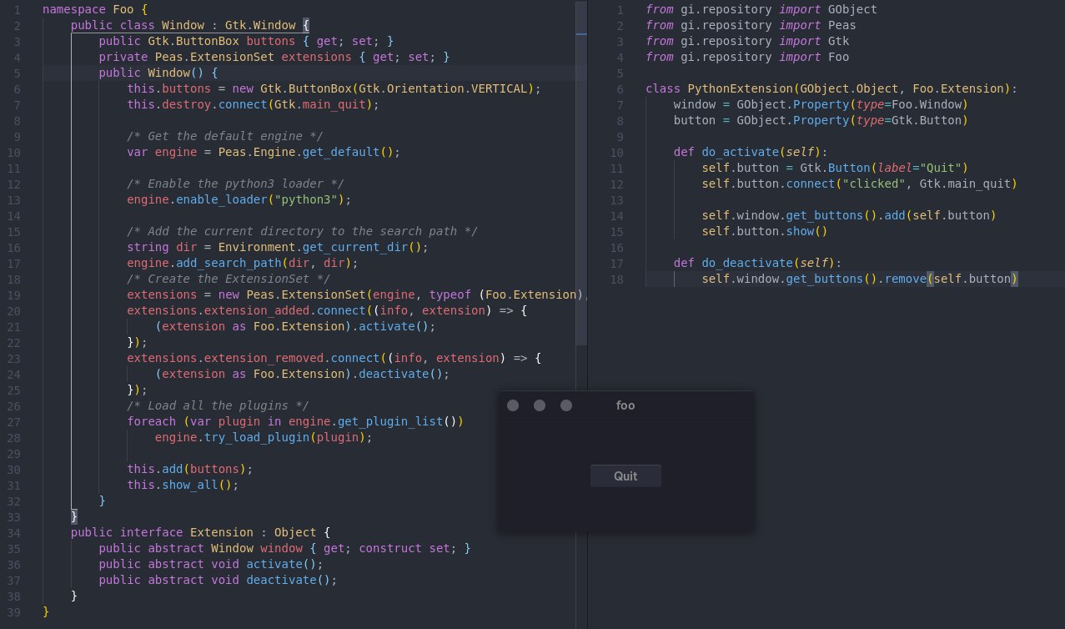This screenshot has width=1065, height=629.
Task: Click comment about adding current directory to search path
Action: coord(302,231)
